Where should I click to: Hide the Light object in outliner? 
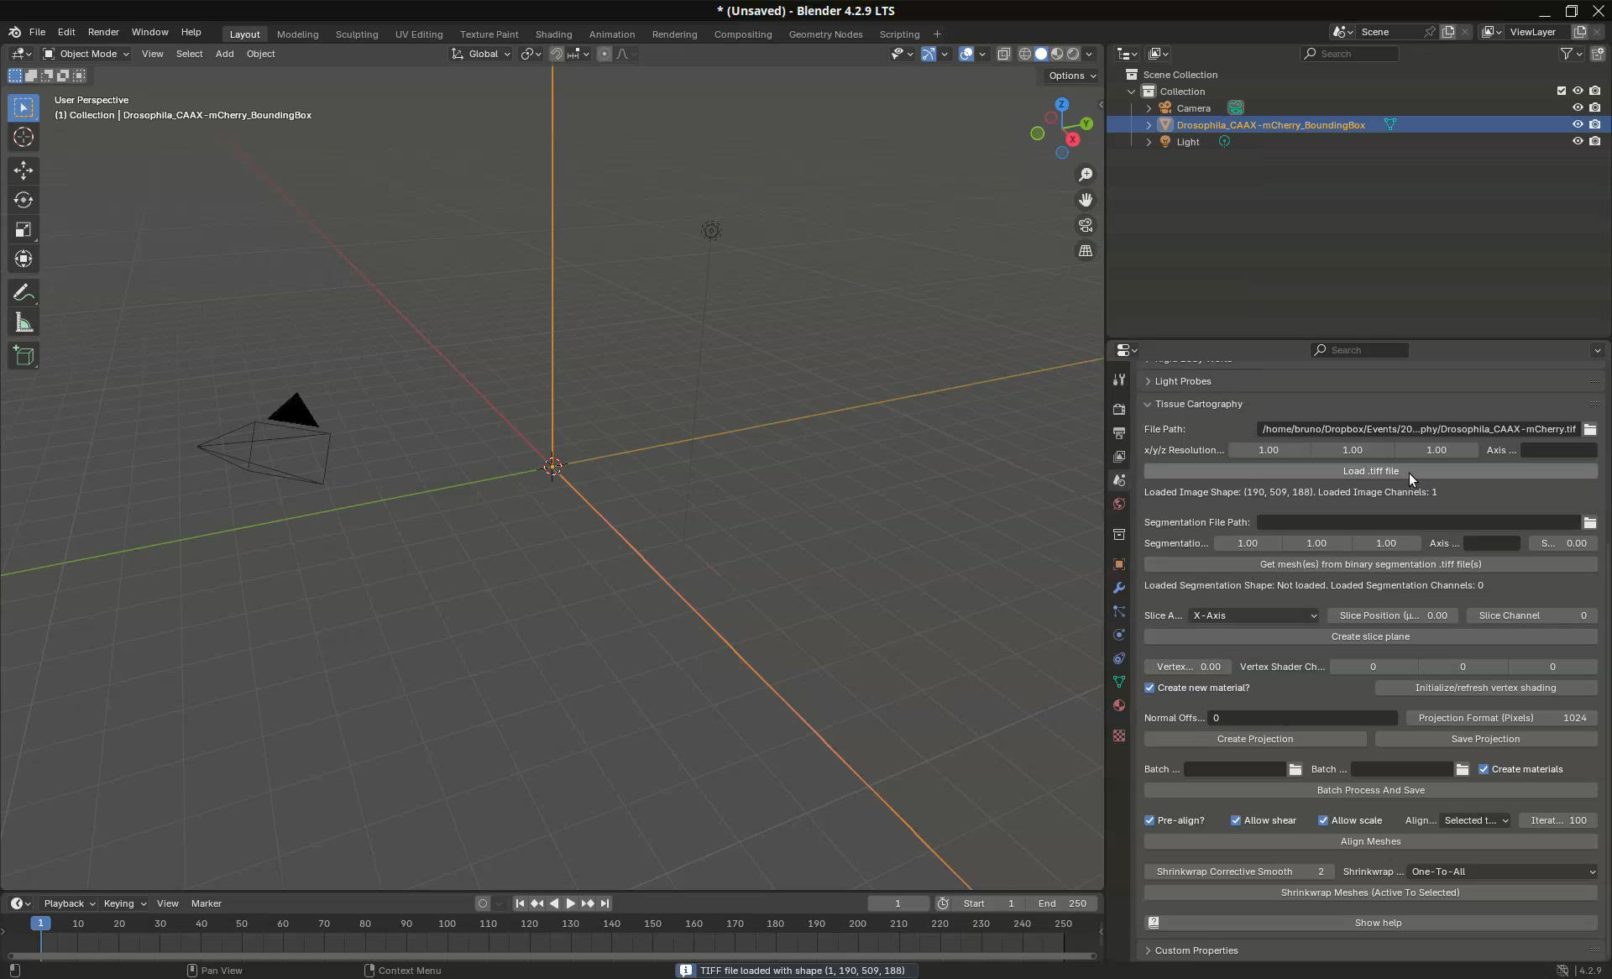pyautogui.click(x=1578, y=141)
